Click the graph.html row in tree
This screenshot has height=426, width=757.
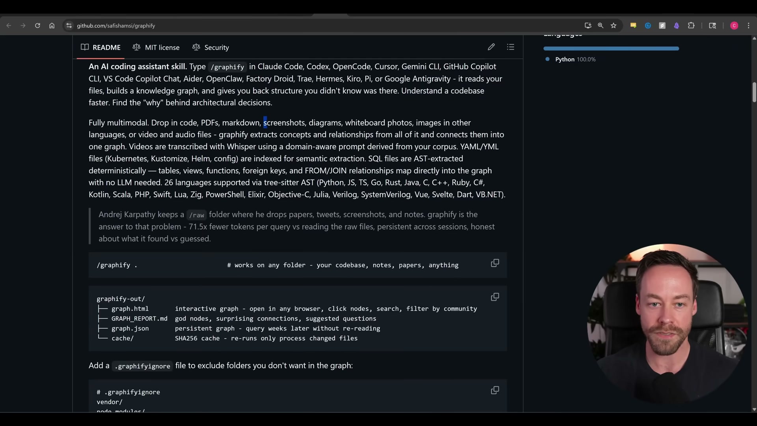click(x=287, y=309)
